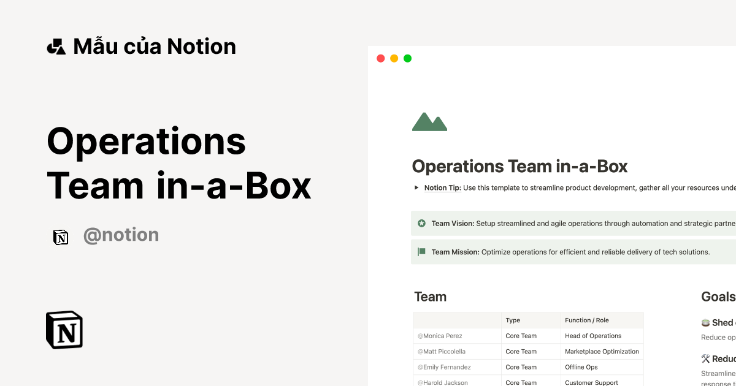Click the small Notion icon next to @notion
The height and width of the screenshot is (386, 736).
(61, 237)
